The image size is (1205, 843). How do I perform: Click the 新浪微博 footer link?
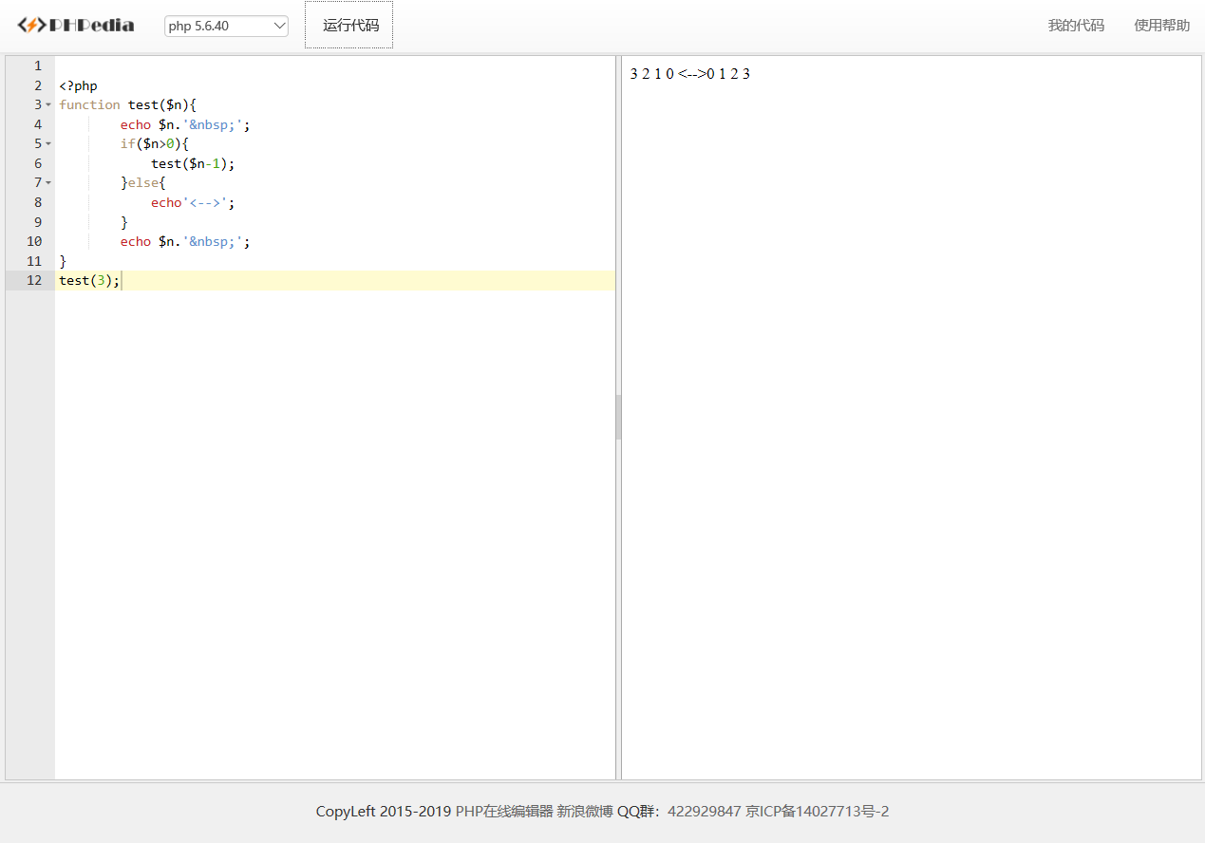pos(585,812)
